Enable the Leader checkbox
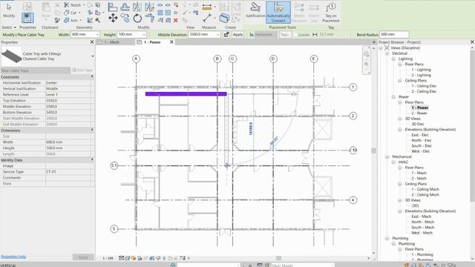475x267 pixels. pyautogui.click(x=295, y=35)
